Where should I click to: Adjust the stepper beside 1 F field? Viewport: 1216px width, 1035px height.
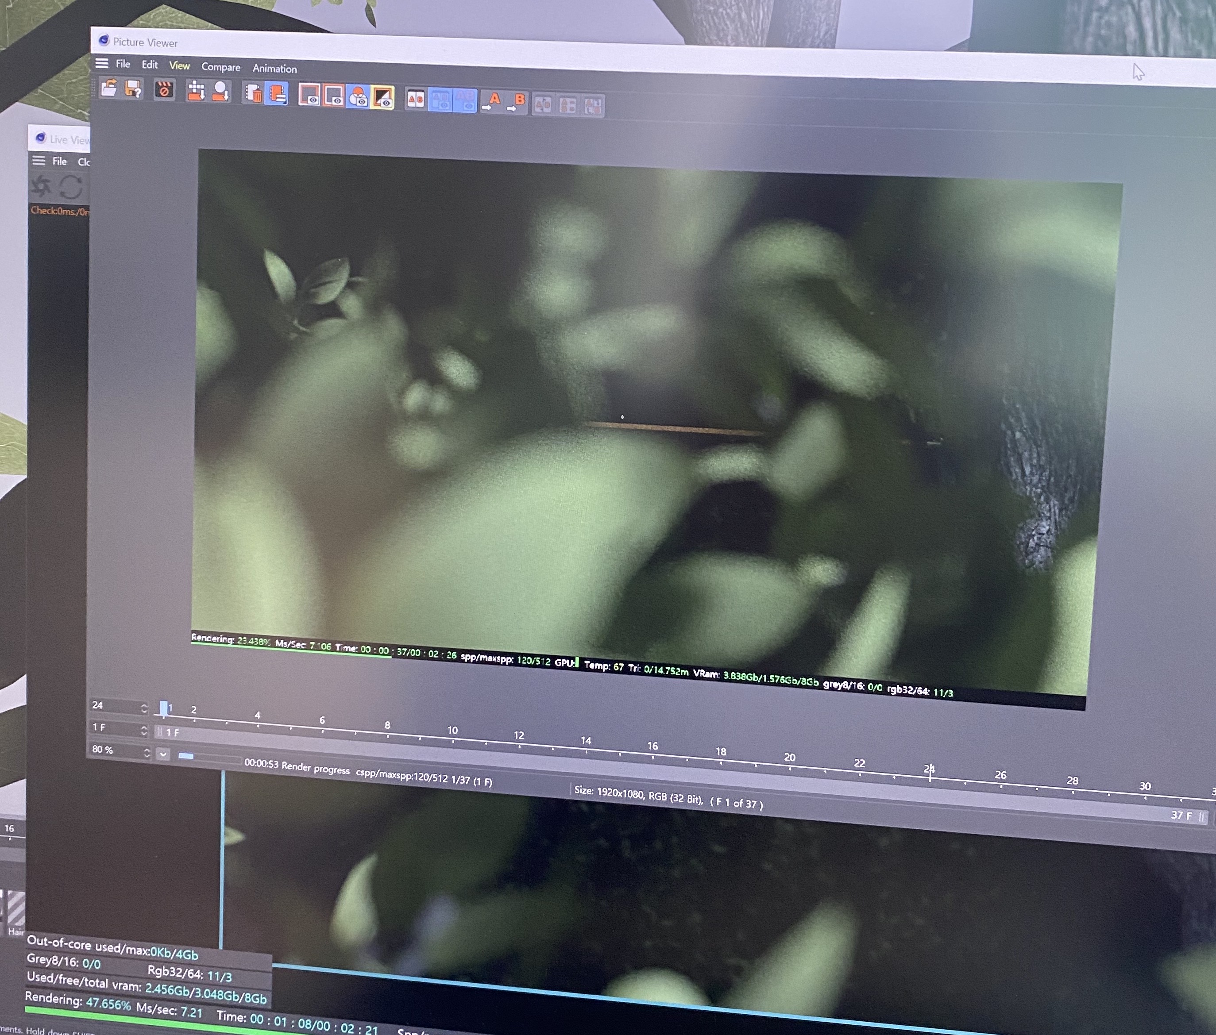(144, 731)
